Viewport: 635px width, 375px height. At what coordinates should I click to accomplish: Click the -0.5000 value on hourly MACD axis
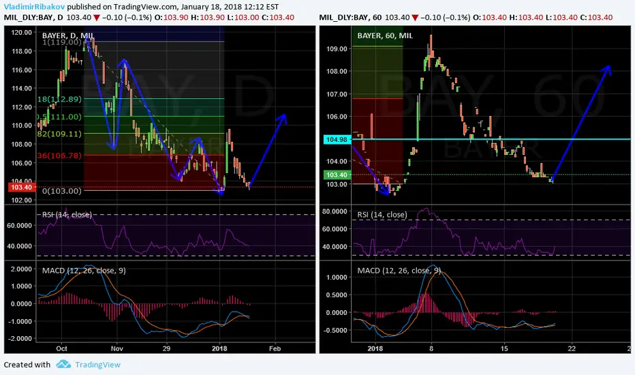pos(335,331)
